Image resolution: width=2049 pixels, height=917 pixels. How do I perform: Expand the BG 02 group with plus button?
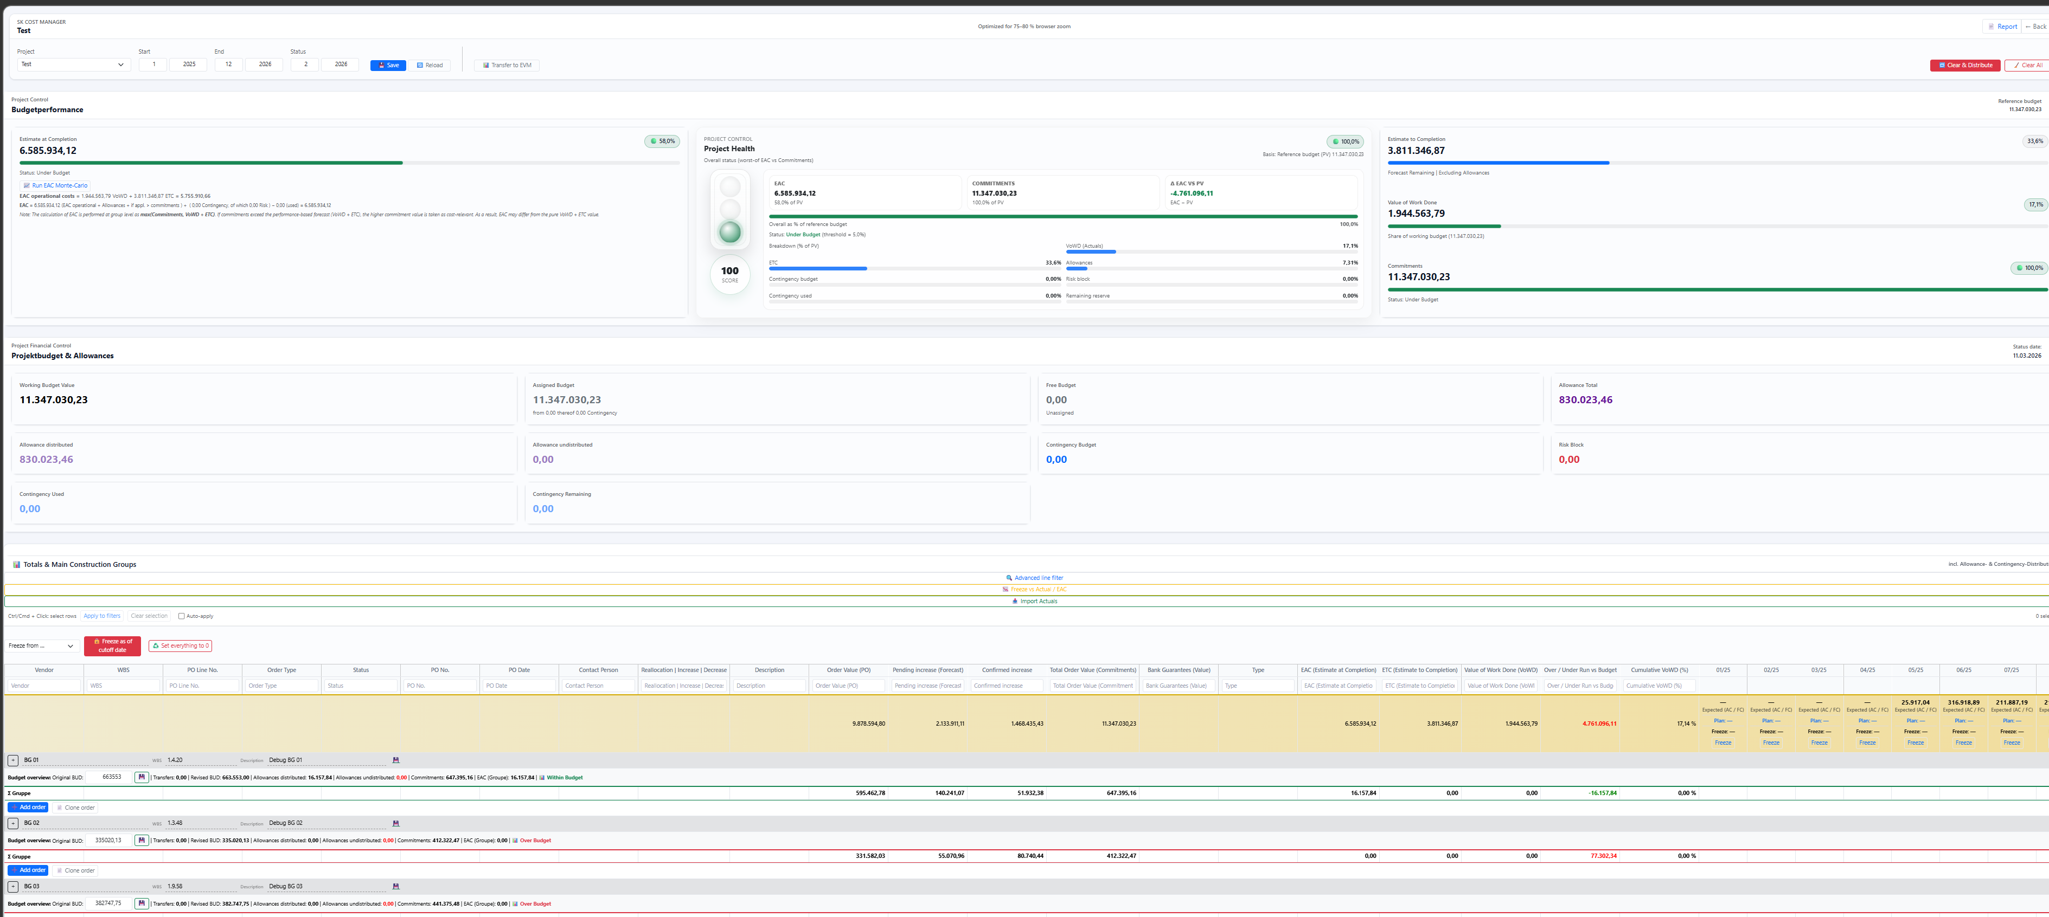[x=12, y=823]
